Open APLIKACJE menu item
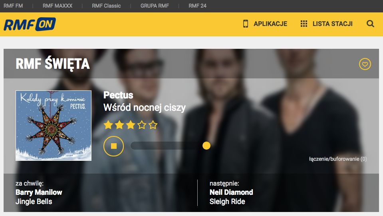Image resolution: width=383 pixels, height=216 pixels. click(270, 24)
